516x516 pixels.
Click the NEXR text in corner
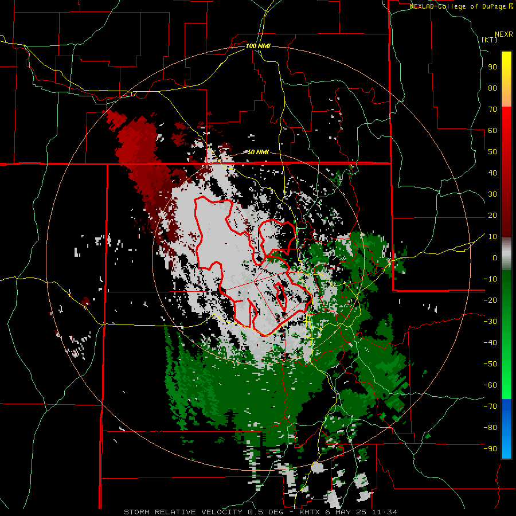coord(503,34)
